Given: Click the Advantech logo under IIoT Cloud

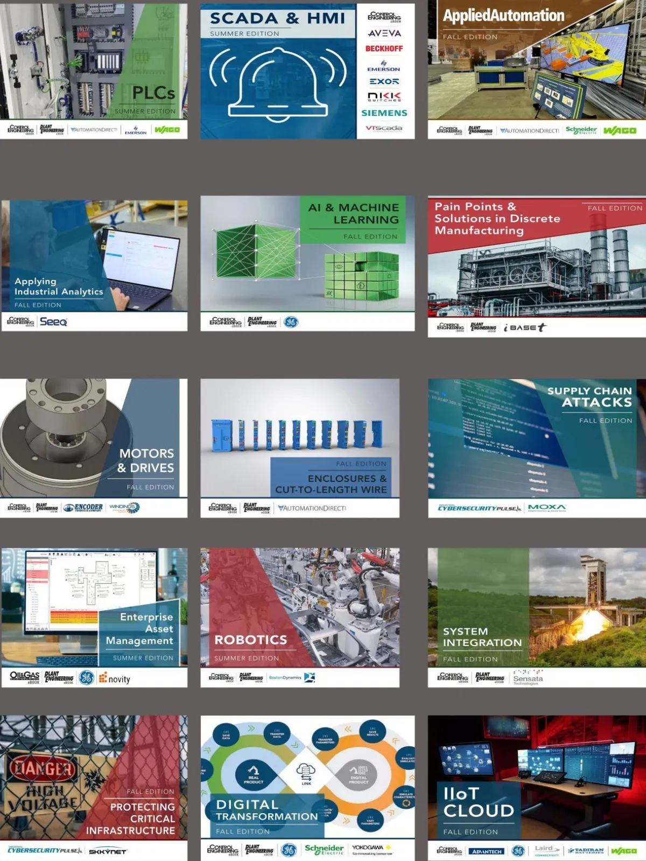Looking at the screenshot, I should (x=487, y=851).
